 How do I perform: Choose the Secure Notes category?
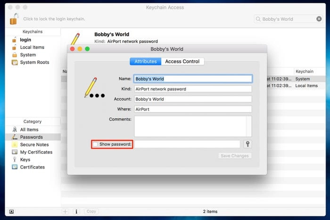(x=34, y=145)
